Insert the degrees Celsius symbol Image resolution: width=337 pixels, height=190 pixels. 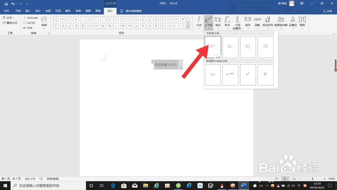point(129,26)
